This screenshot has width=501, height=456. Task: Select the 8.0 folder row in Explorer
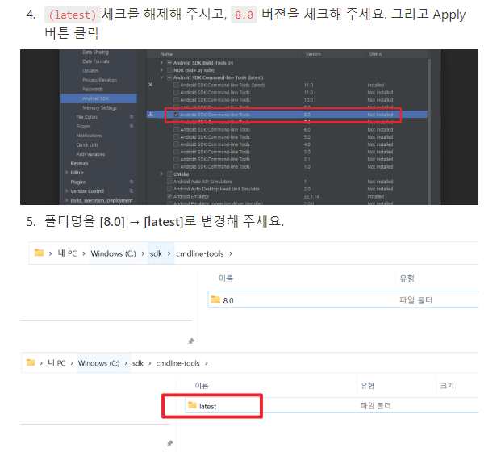click(x=343, y=299)
